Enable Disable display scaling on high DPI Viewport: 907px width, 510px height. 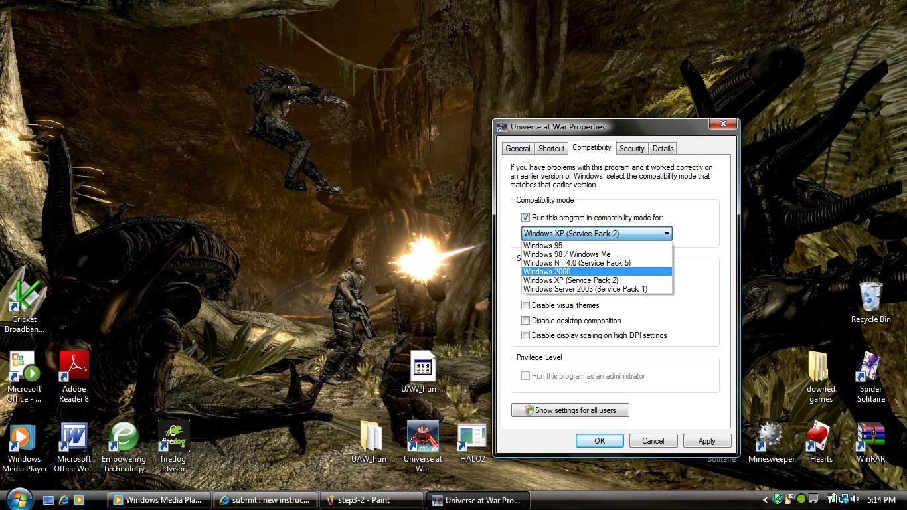click(x=526, y=335)
